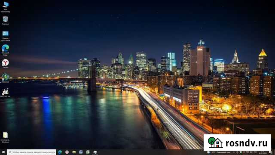This screenshot has width=275, height=155.
Task: Open the Windows Start menu
Action: point(3,152)
